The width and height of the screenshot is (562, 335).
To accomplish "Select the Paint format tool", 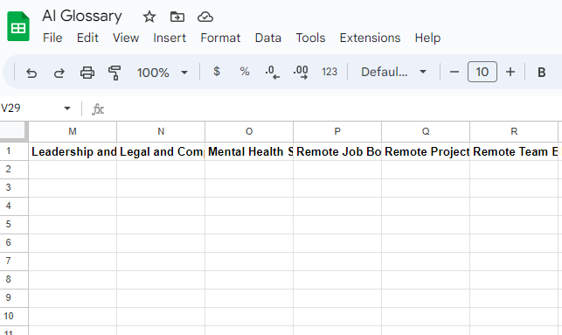I will pyautogui.click(x=114, y=73).
